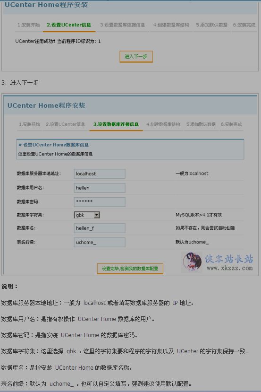Focus the 表名前缀 uchome_ field

[100, 242]
